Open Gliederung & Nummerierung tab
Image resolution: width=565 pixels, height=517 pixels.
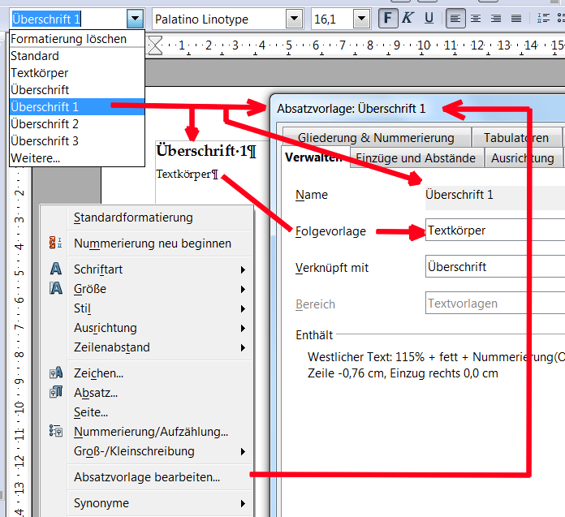[375, 137]
